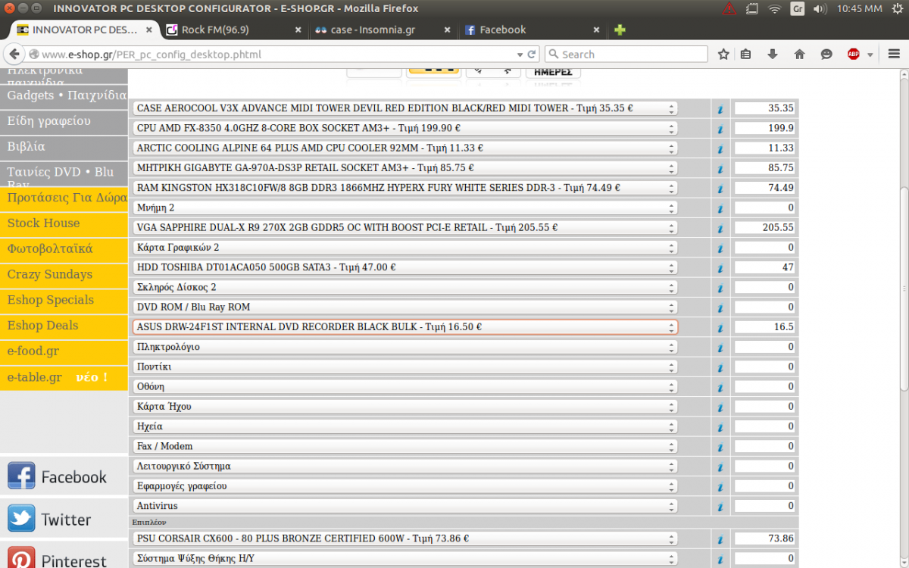Open e-food.gr sidebar link
The height and width of the screenshot is (568, 909).
click(x=64, y=351)
